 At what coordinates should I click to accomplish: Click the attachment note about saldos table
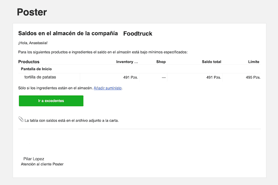click(x=72, y=120)
